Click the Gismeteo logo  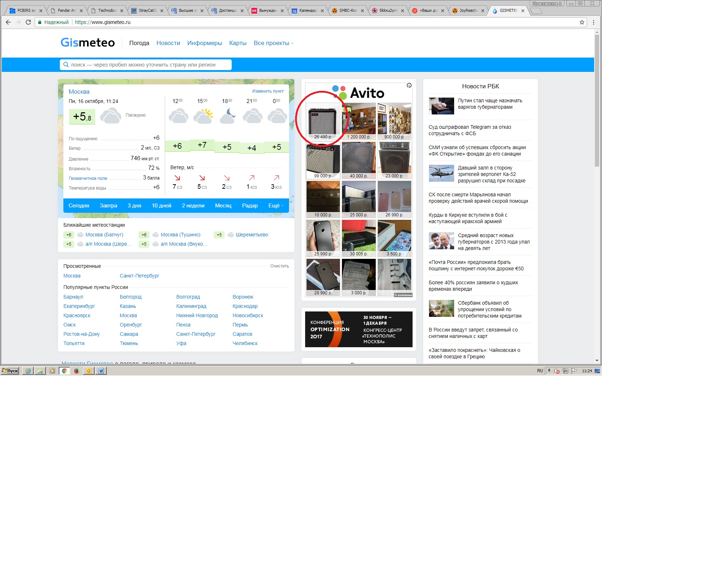pos(88,43)
